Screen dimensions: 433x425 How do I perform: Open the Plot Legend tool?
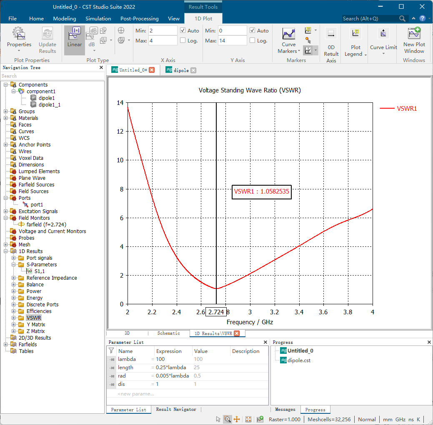(x=355, y=41)
